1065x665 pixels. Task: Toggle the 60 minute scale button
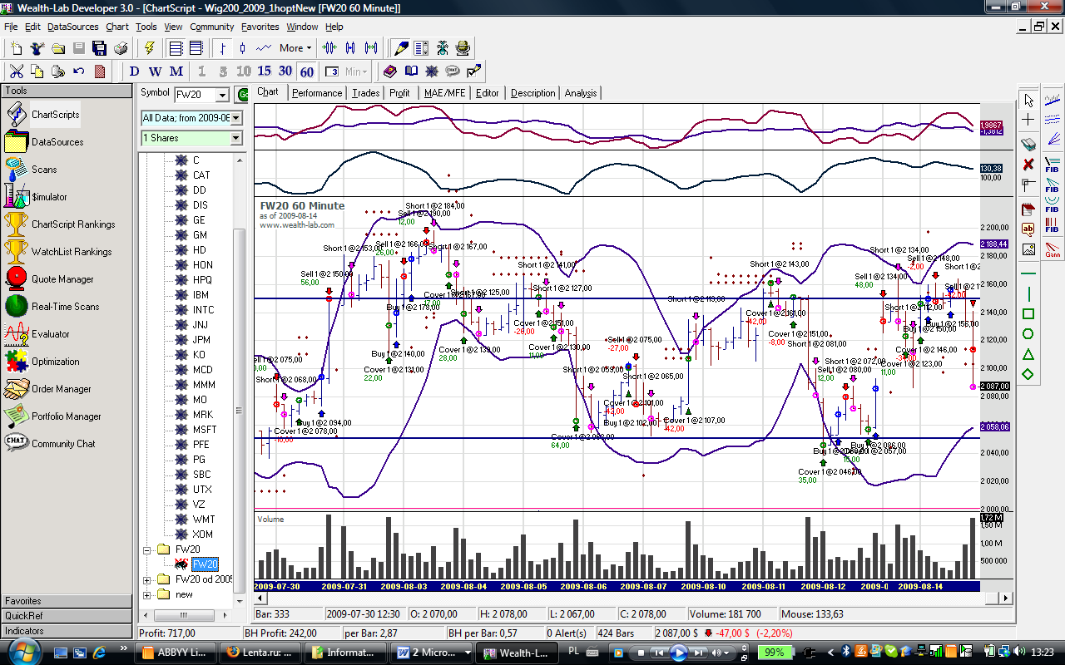point(307,71)
